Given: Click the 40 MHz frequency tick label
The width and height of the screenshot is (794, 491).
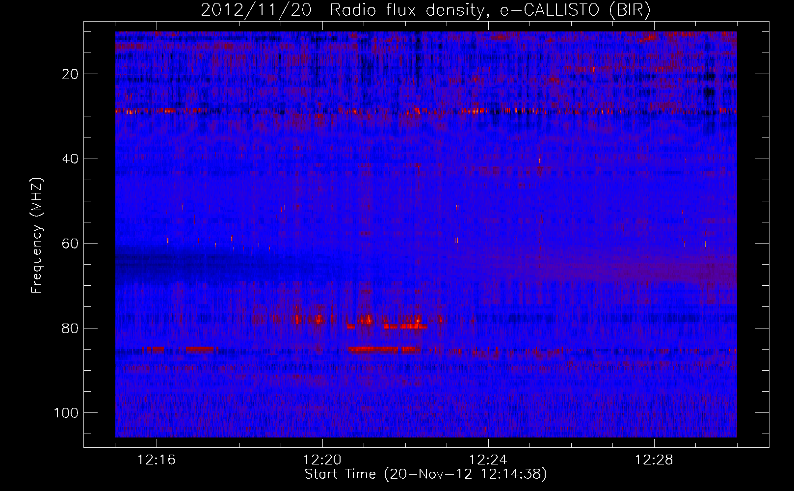Looking at the screenshot, I should pyautogui.click(x=71, y=159).
